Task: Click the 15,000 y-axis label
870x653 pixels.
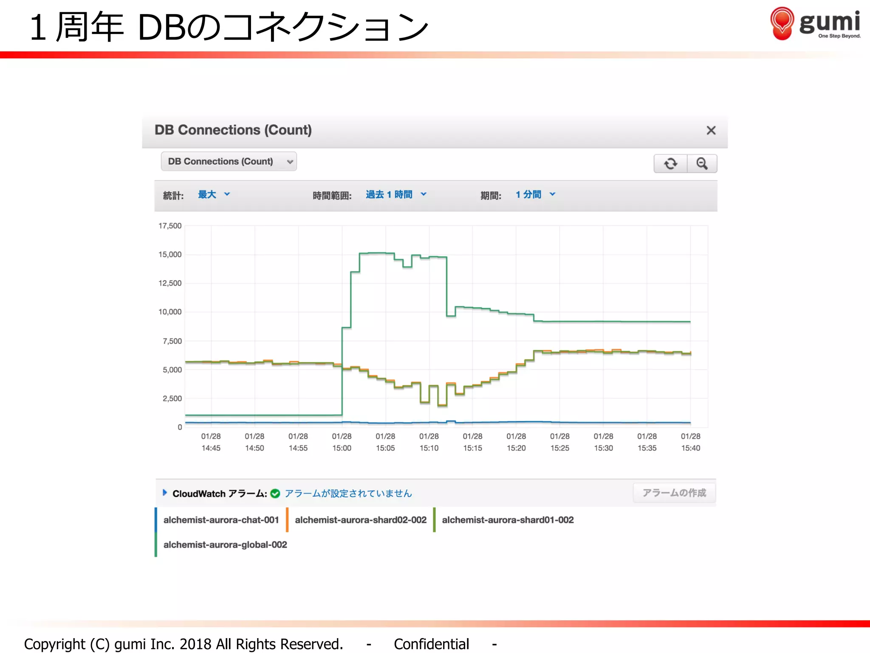Action: point(169,255)
